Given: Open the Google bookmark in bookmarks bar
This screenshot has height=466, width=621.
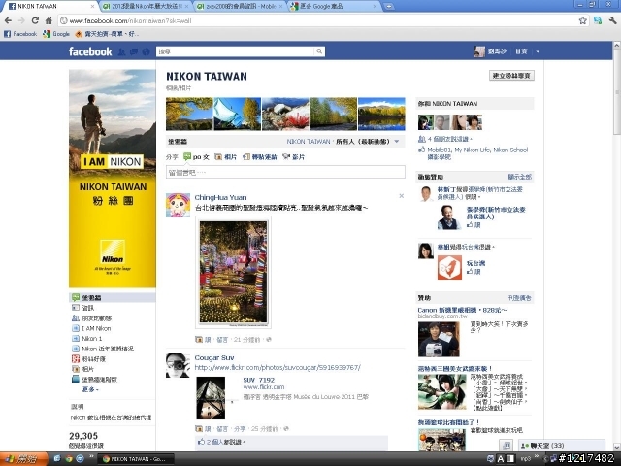Looking at the screenshot, I should pos(56,34).
